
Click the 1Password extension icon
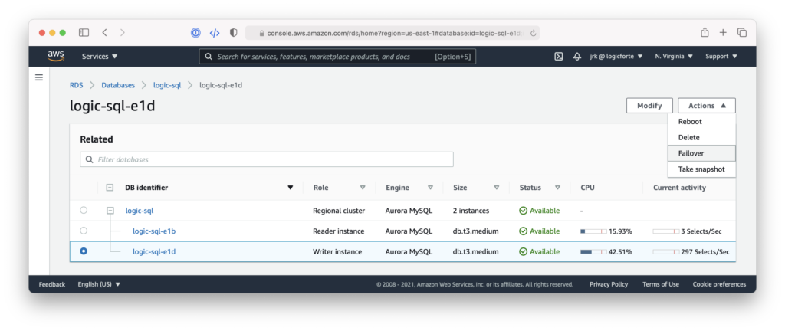(195, 33)
